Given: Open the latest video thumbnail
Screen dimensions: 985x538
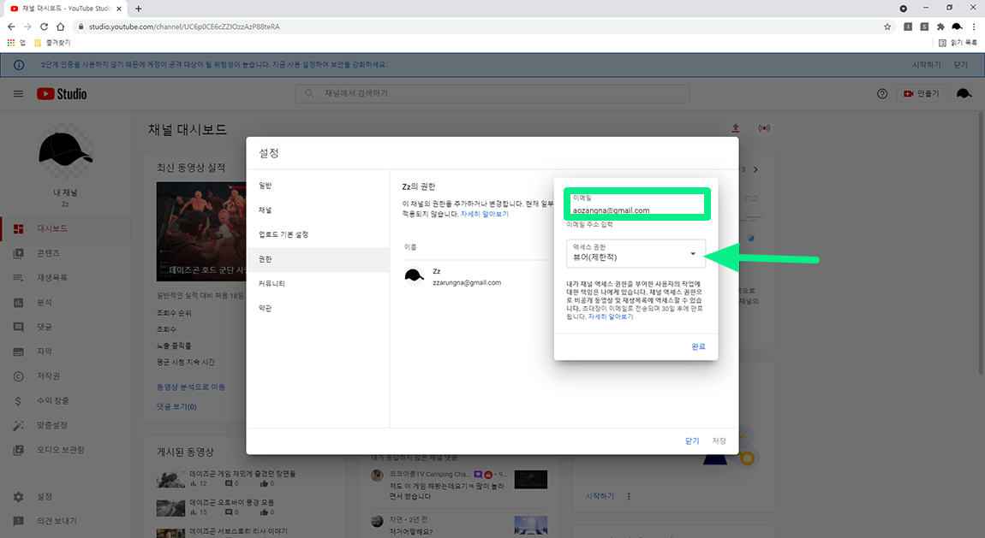Looking at the screenshot, I should (201, 232).
